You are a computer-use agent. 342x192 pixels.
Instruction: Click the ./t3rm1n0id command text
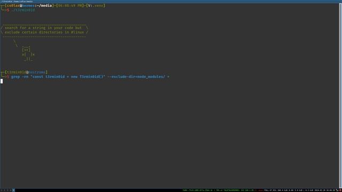[x=23, y=10]
